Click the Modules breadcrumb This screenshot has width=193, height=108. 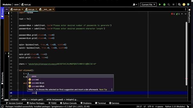(x=7, y=4)
